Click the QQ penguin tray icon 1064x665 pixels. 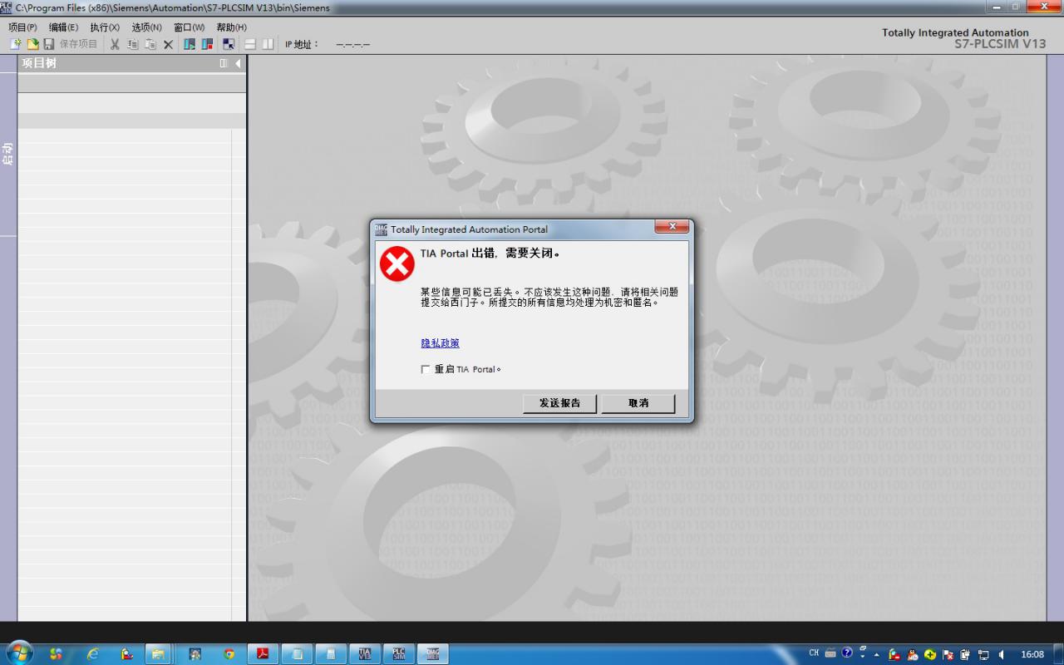912,654
